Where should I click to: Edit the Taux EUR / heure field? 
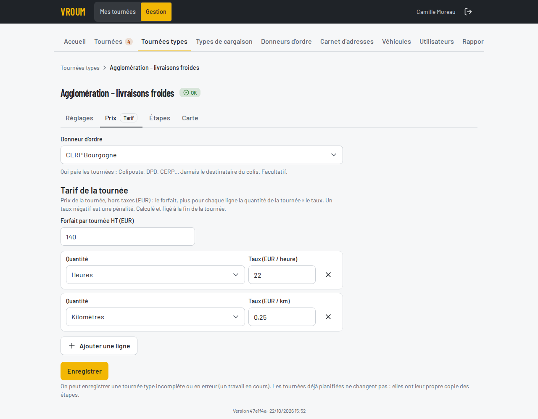pyautogui.click(x=282, y=275)
